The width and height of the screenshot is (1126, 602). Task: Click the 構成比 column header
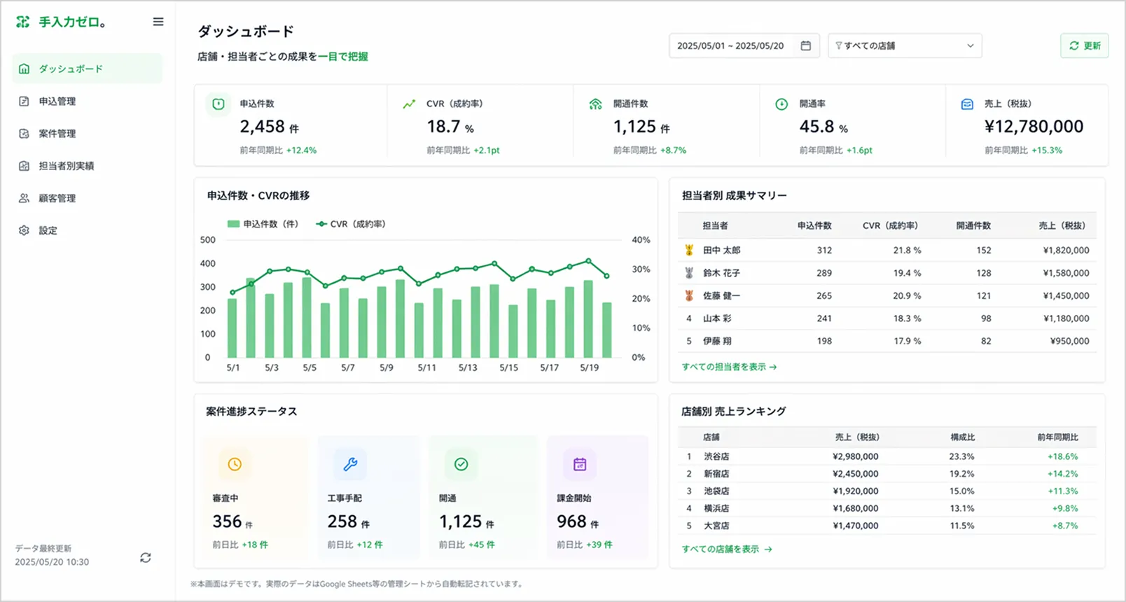point(962,437)
